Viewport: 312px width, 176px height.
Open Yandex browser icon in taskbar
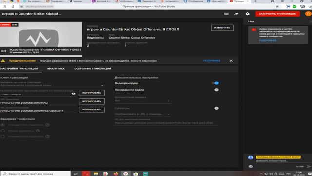point(126,174)
